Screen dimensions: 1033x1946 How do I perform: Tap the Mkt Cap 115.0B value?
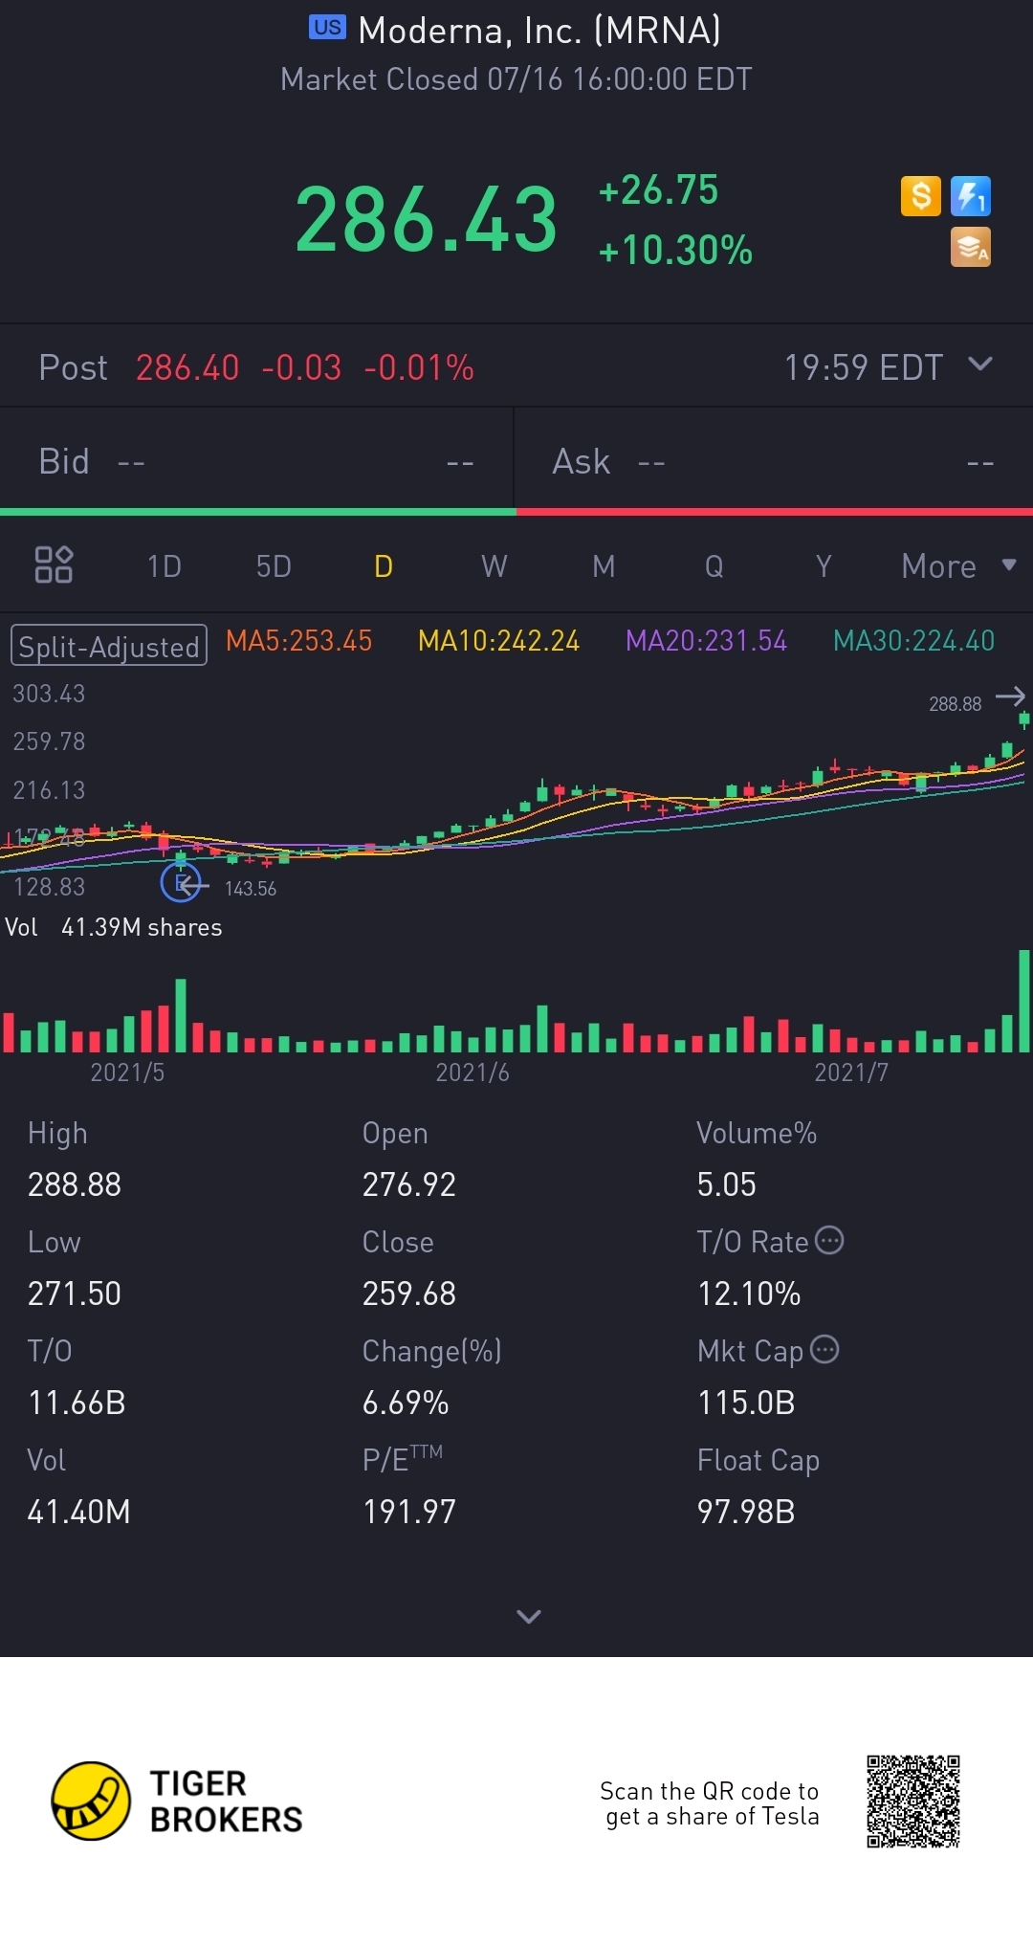(746, 1403)
